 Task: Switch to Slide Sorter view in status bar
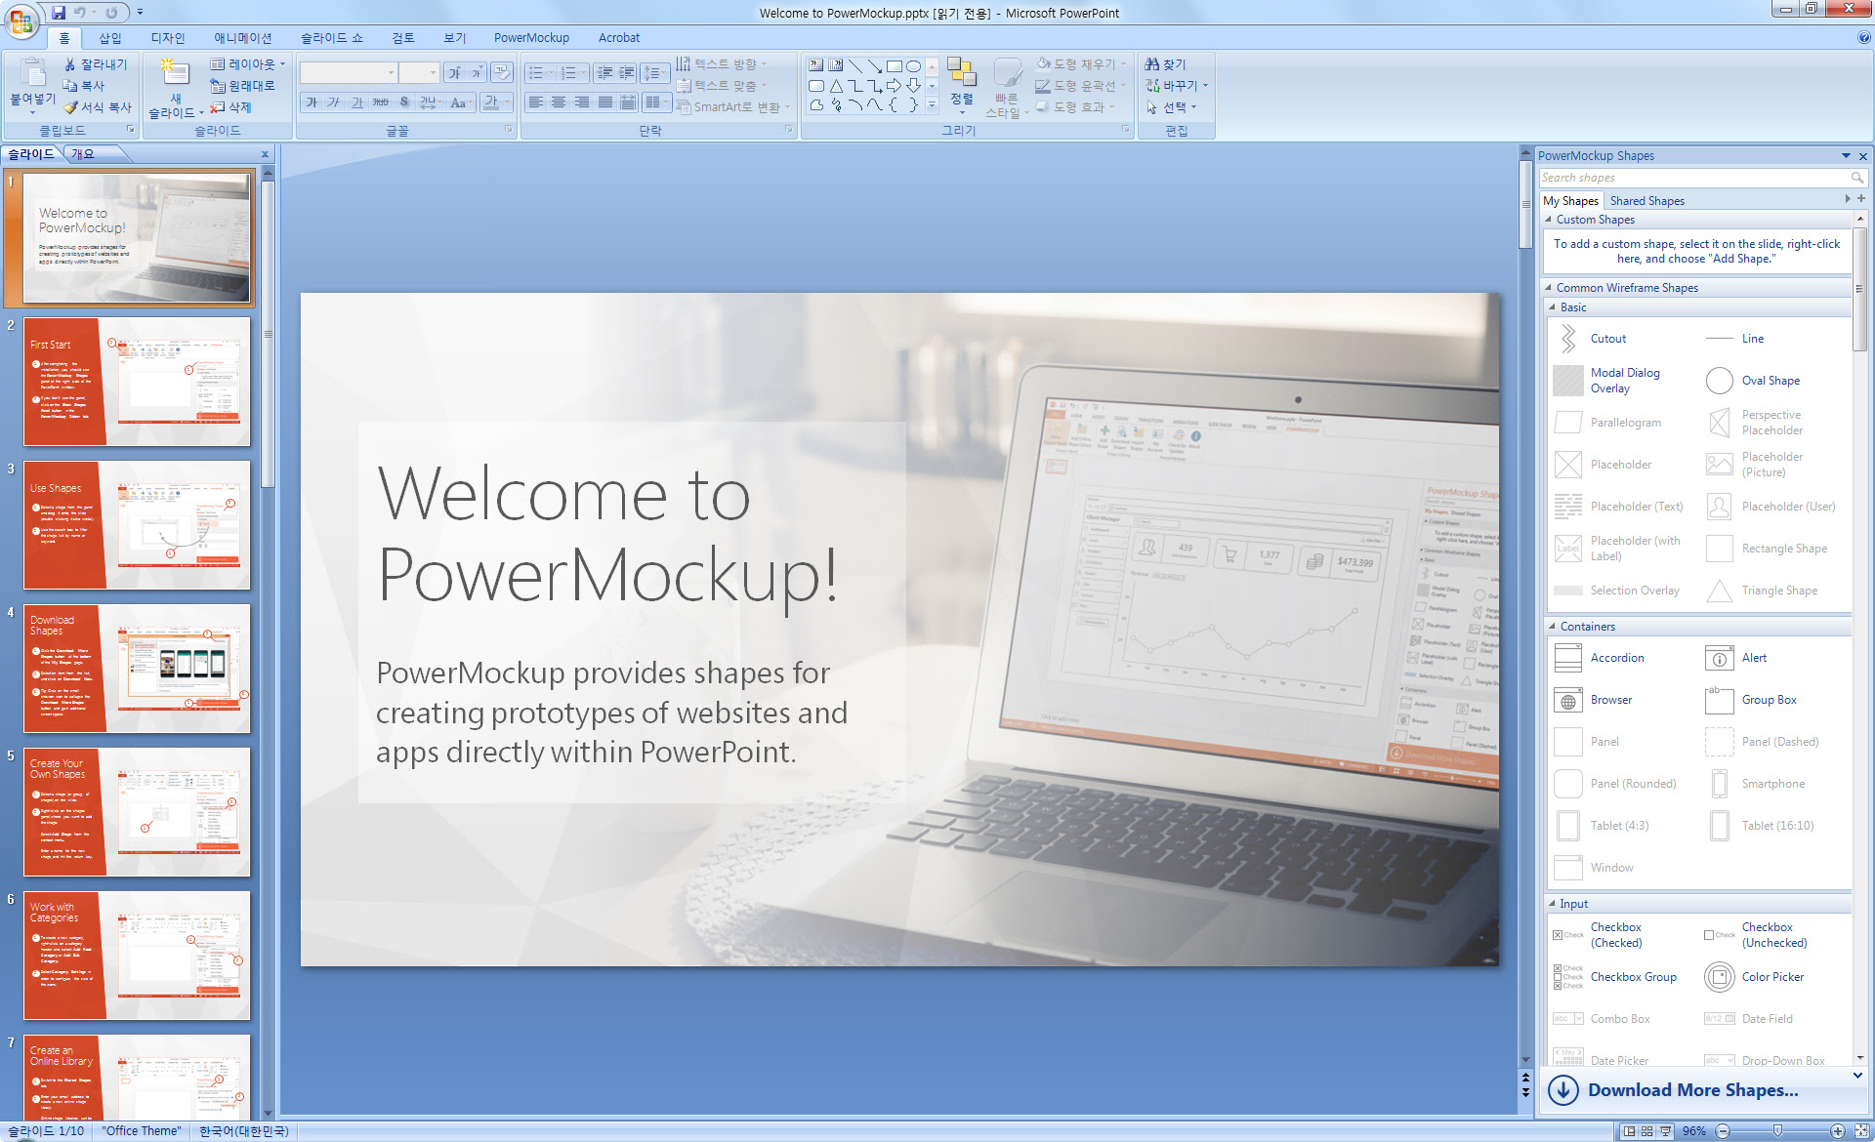[1647, 1131]
